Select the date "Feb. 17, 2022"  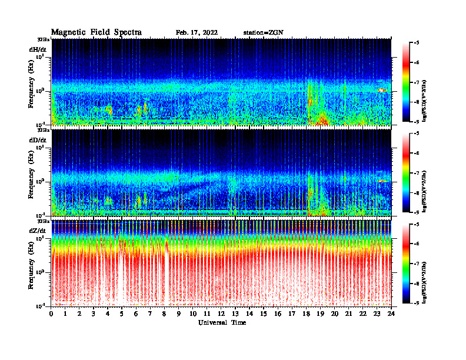tap(197, 33)
